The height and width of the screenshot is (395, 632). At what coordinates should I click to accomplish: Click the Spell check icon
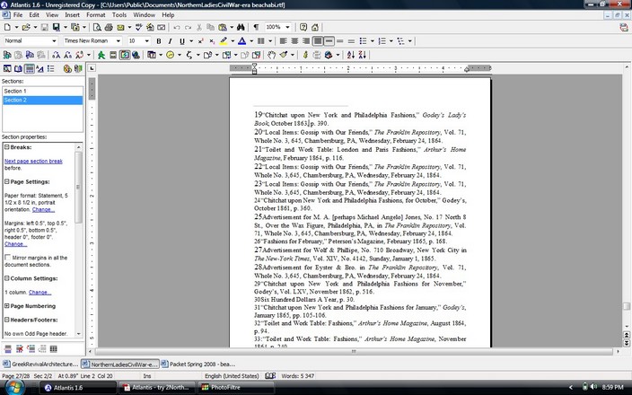139,28
